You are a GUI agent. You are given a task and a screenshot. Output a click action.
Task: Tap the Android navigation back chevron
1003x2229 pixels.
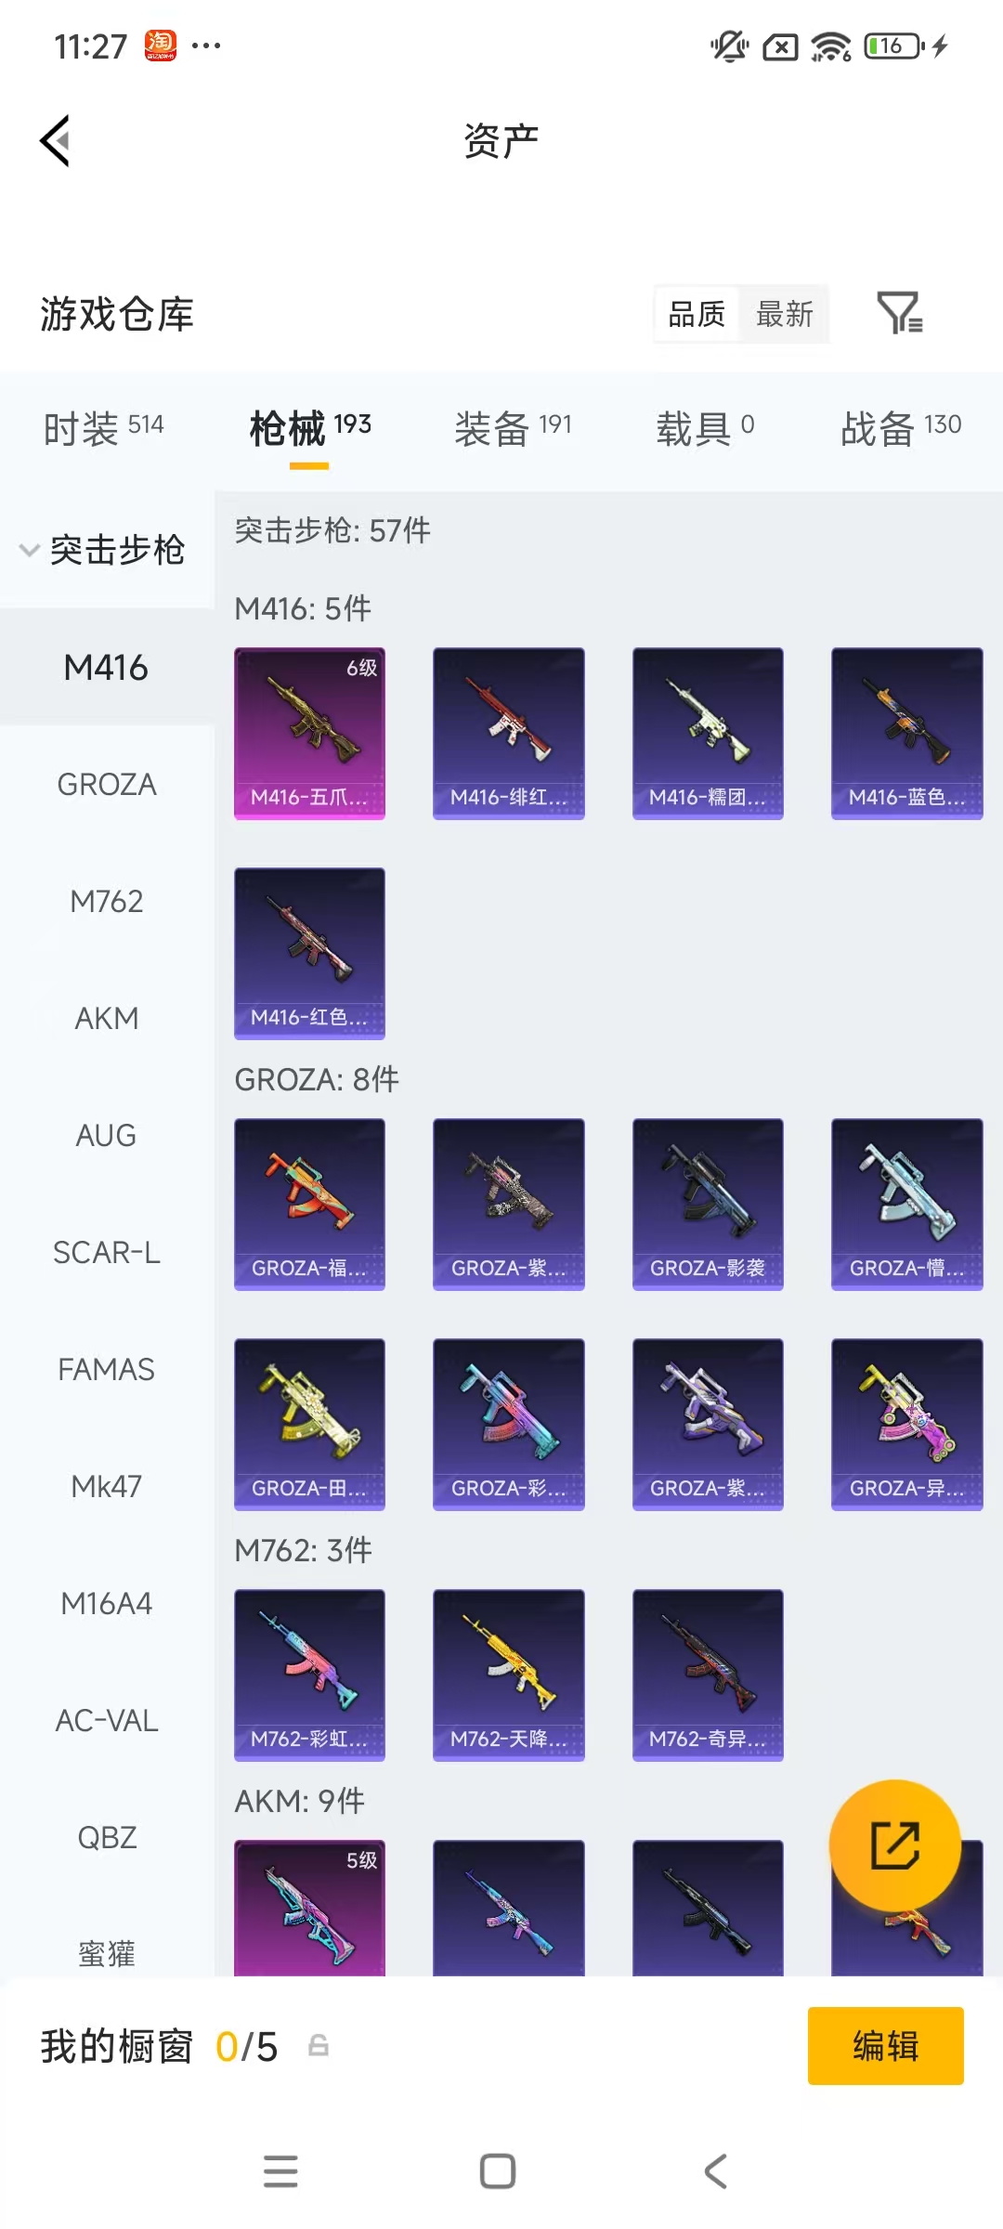point(715,2171)
